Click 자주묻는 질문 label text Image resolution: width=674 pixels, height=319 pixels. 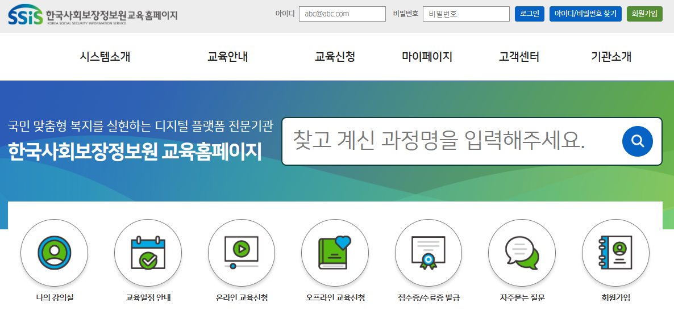522,297
